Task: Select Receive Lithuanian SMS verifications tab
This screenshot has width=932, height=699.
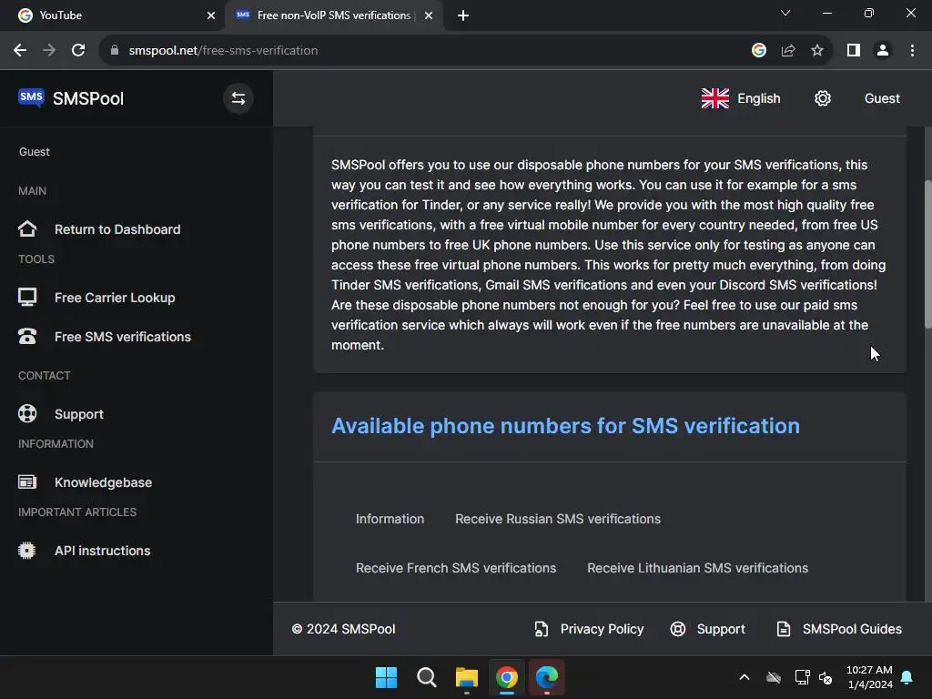Action: [x=698, y=568]
